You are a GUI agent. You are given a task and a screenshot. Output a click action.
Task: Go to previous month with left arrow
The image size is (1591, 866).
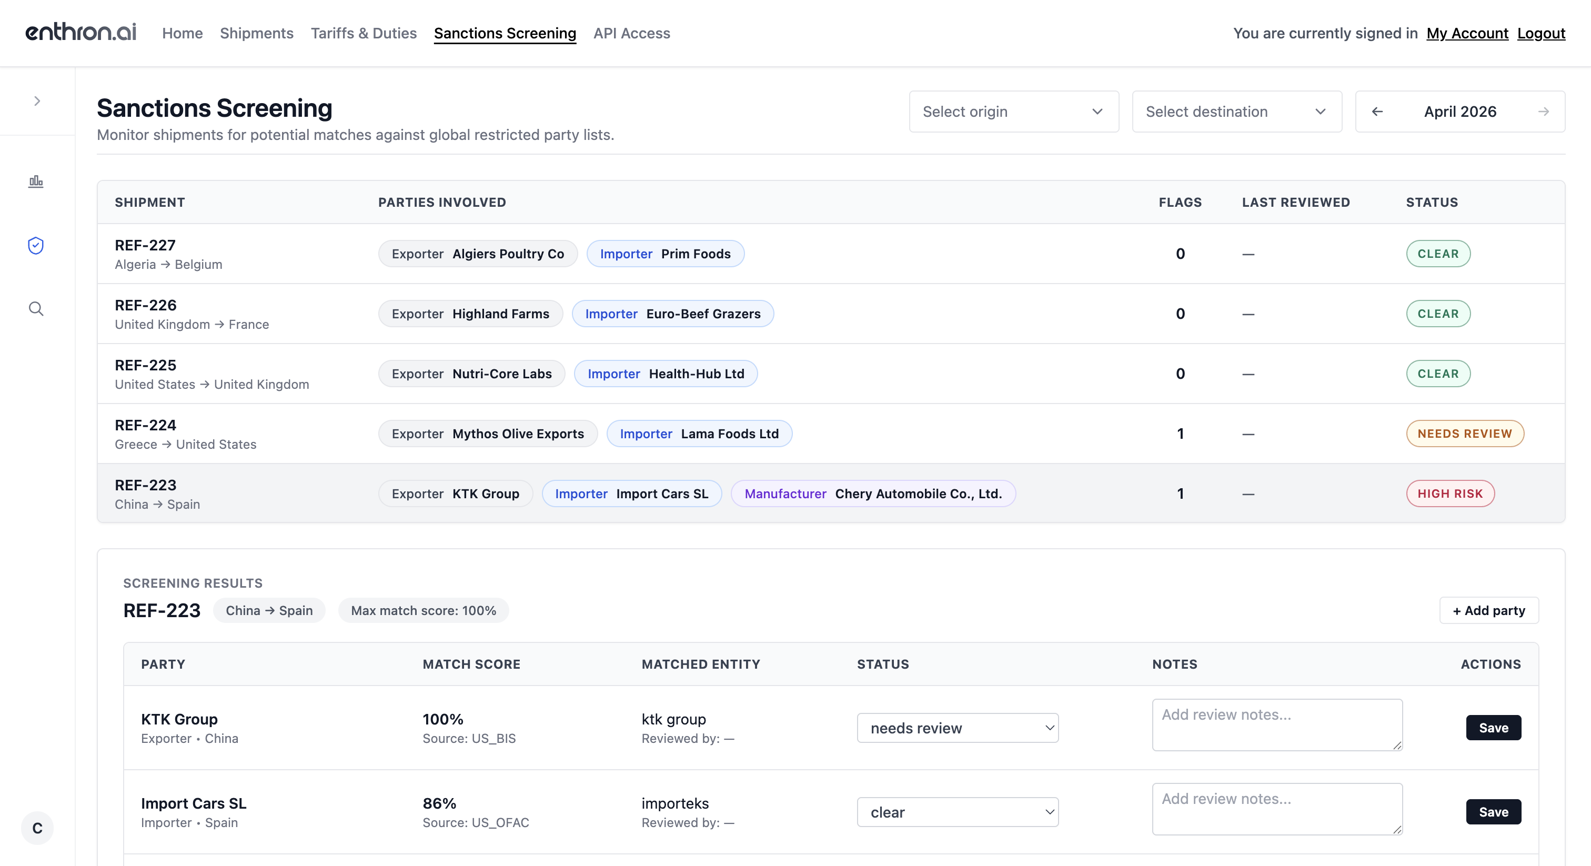pos(1377,112)
